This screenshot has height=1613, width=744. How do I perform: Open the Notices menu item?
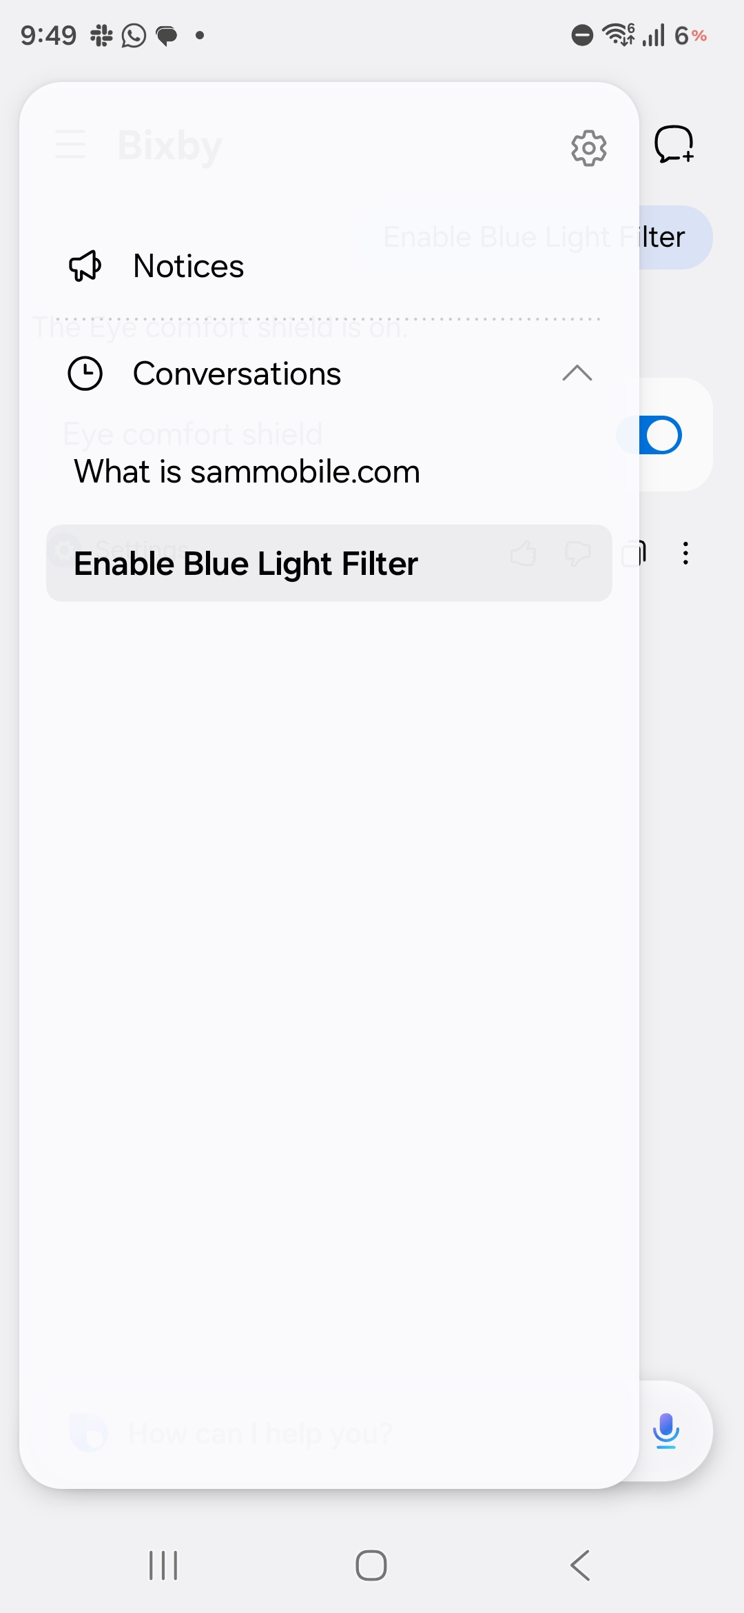[188, 266]
